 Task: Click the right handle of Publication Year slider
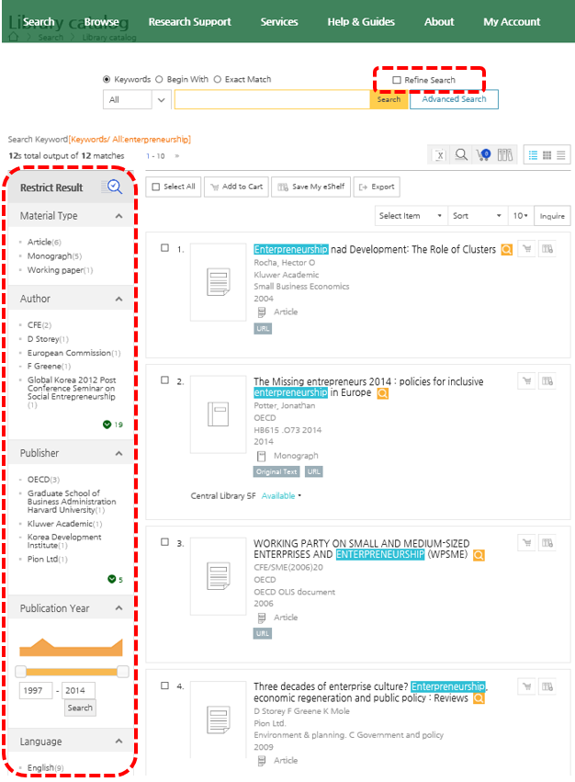click(122, 672)
